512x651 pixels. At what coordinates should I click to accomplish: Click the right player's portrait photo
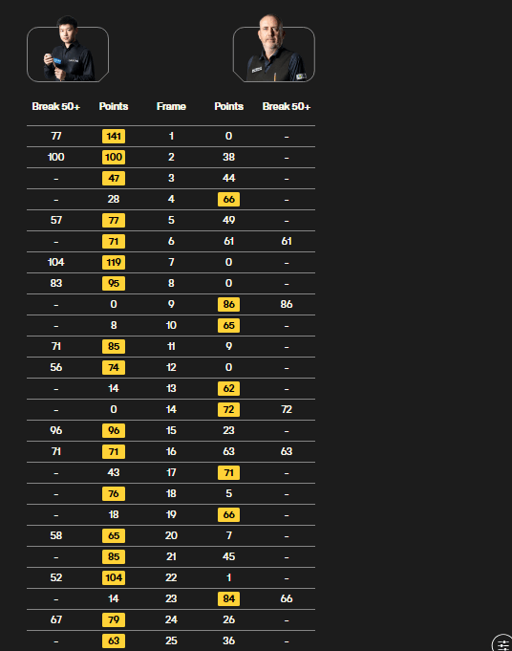point(274,48)
